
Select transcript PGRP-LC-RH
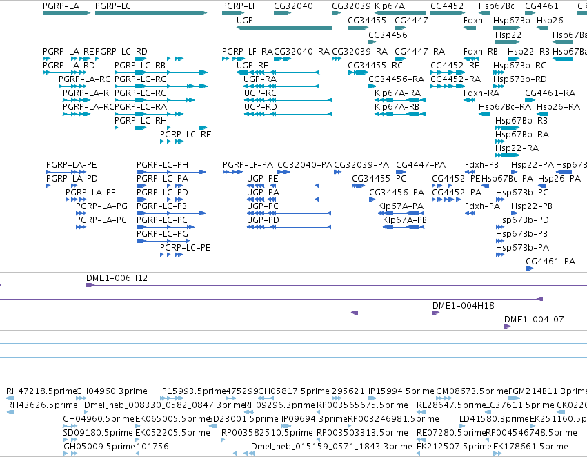[161, 127]
